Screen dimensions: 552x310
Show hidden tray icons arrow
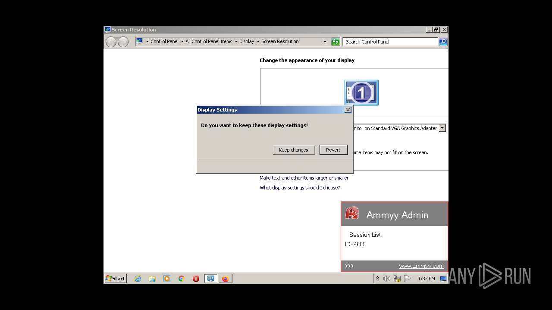(x=378, y=278)
